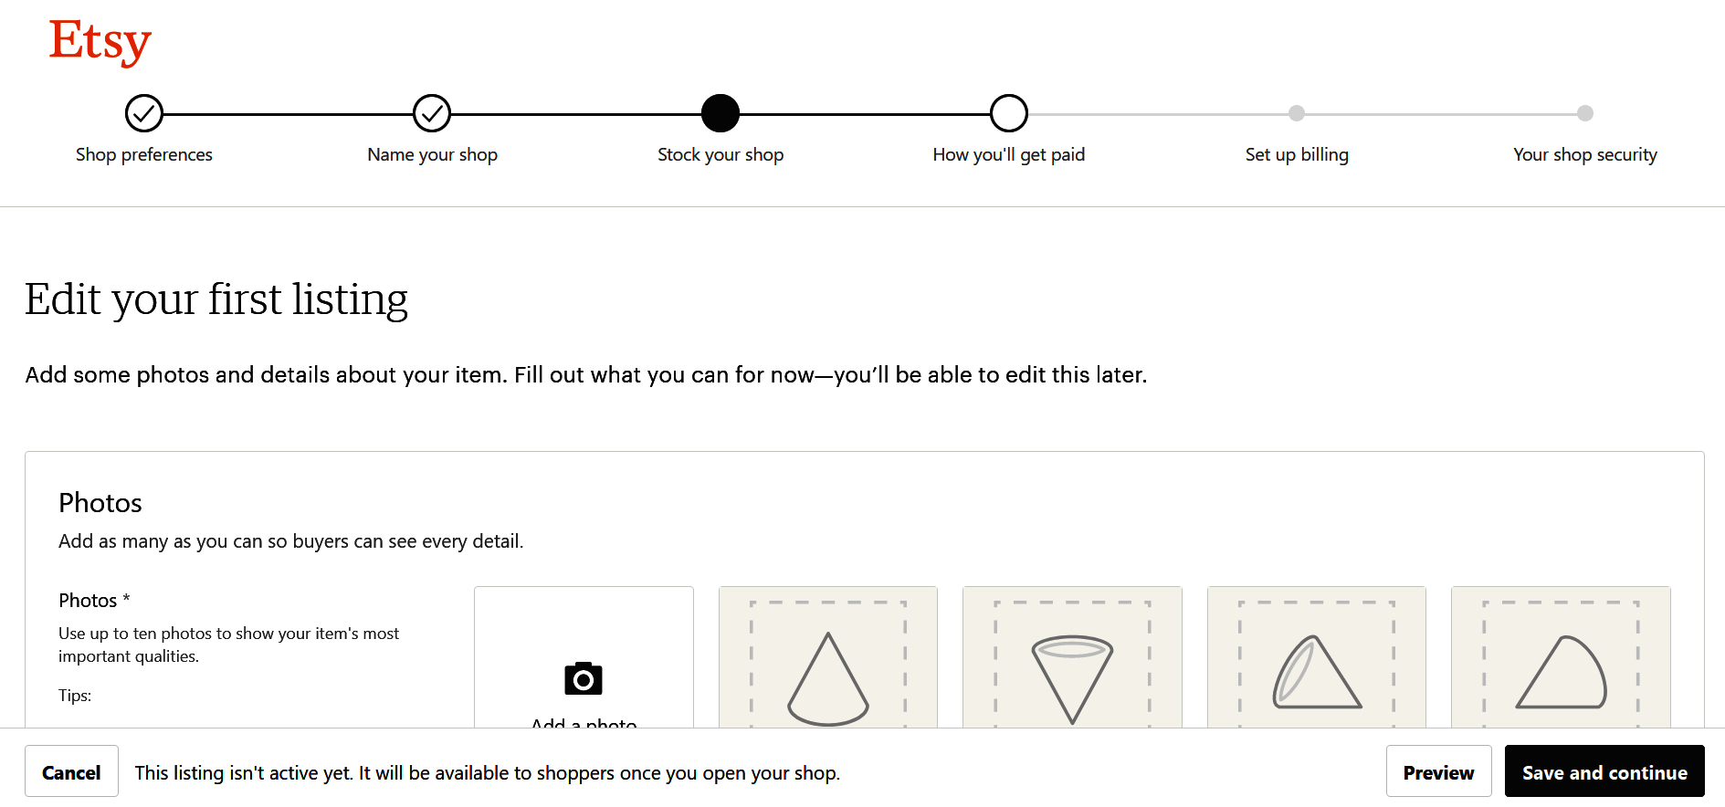The height and width of the screenshot is (807, 1725).
Task: Click the Set up billing step dot
Action: coord(1297,113)
